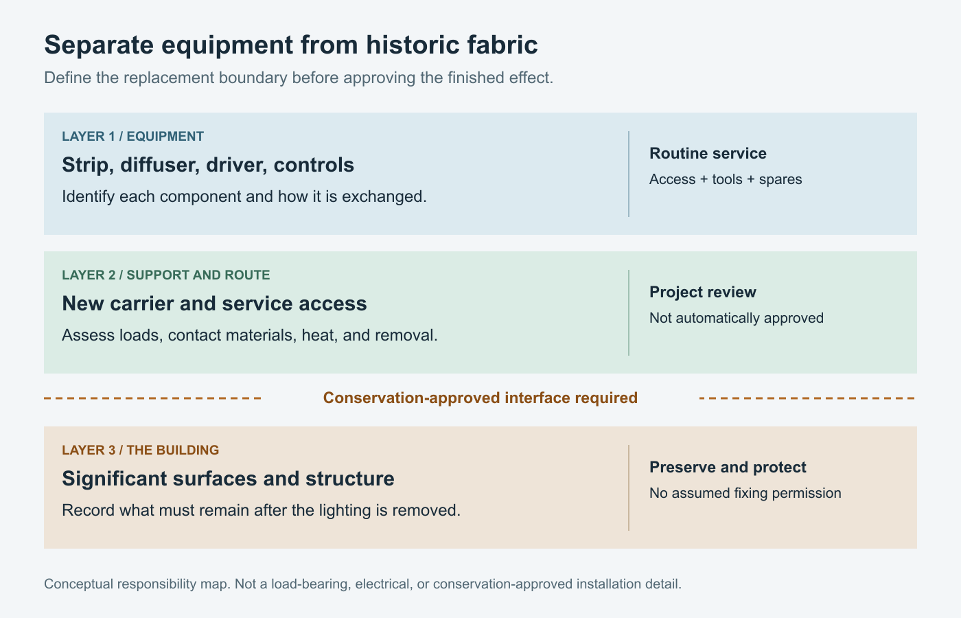The height and width of the screenshot is (618, 961).
Task: Select the 'Preserve and protect' heading
Action: 728,467
